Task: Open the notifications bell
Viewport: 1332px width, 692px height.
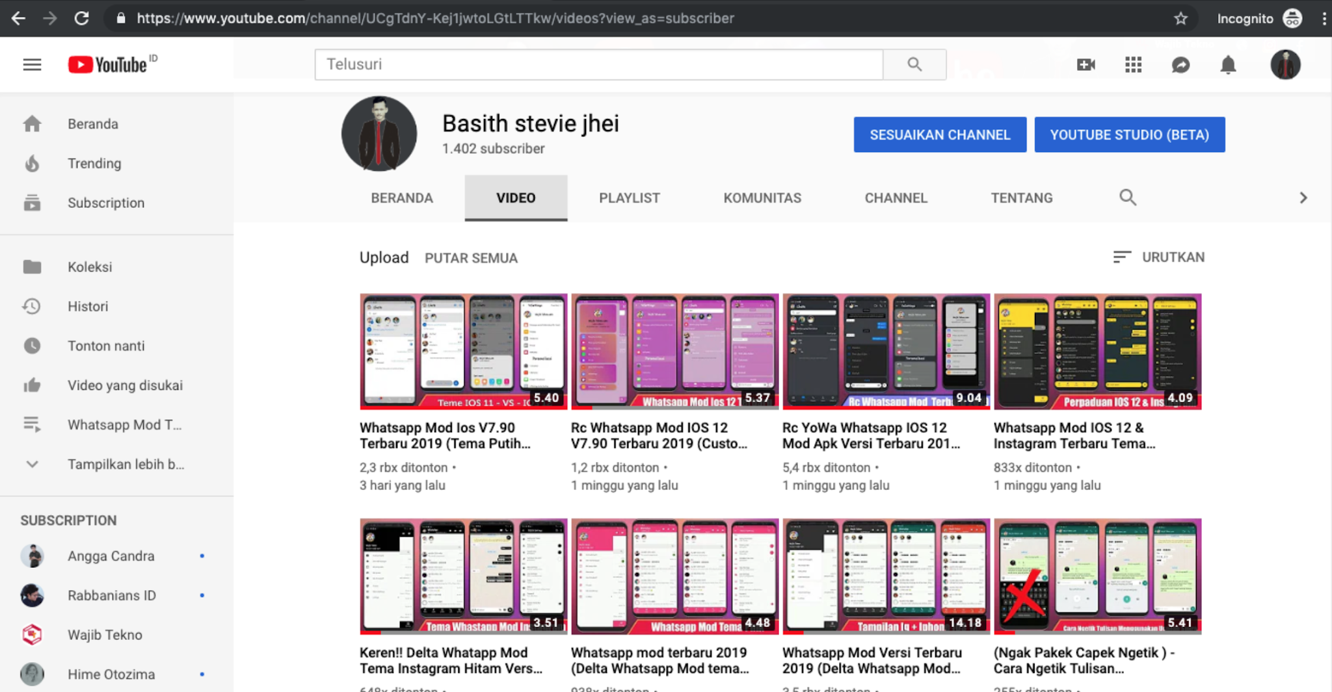Action: pos(1228,64)
